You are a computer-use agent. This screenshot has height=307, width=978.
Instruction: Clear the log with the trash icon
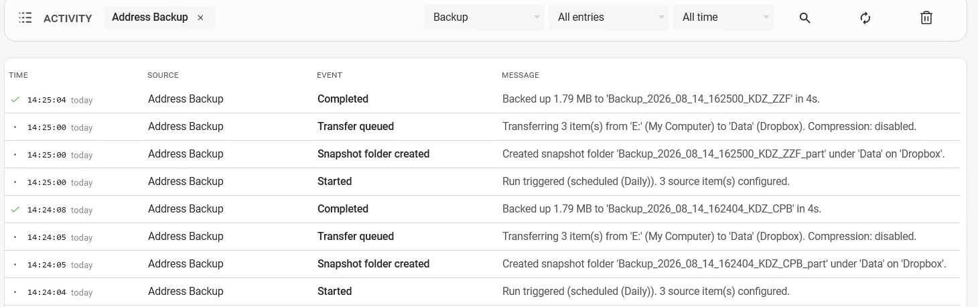[x=926, y=18]
